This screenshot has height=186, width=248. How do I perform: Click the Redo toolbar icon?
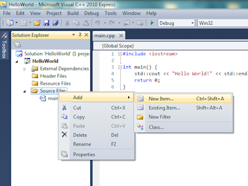pos(112,23)
